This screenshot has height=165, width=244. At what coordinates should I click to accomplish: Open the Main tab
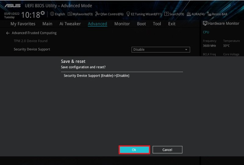(x=47, y=24)
